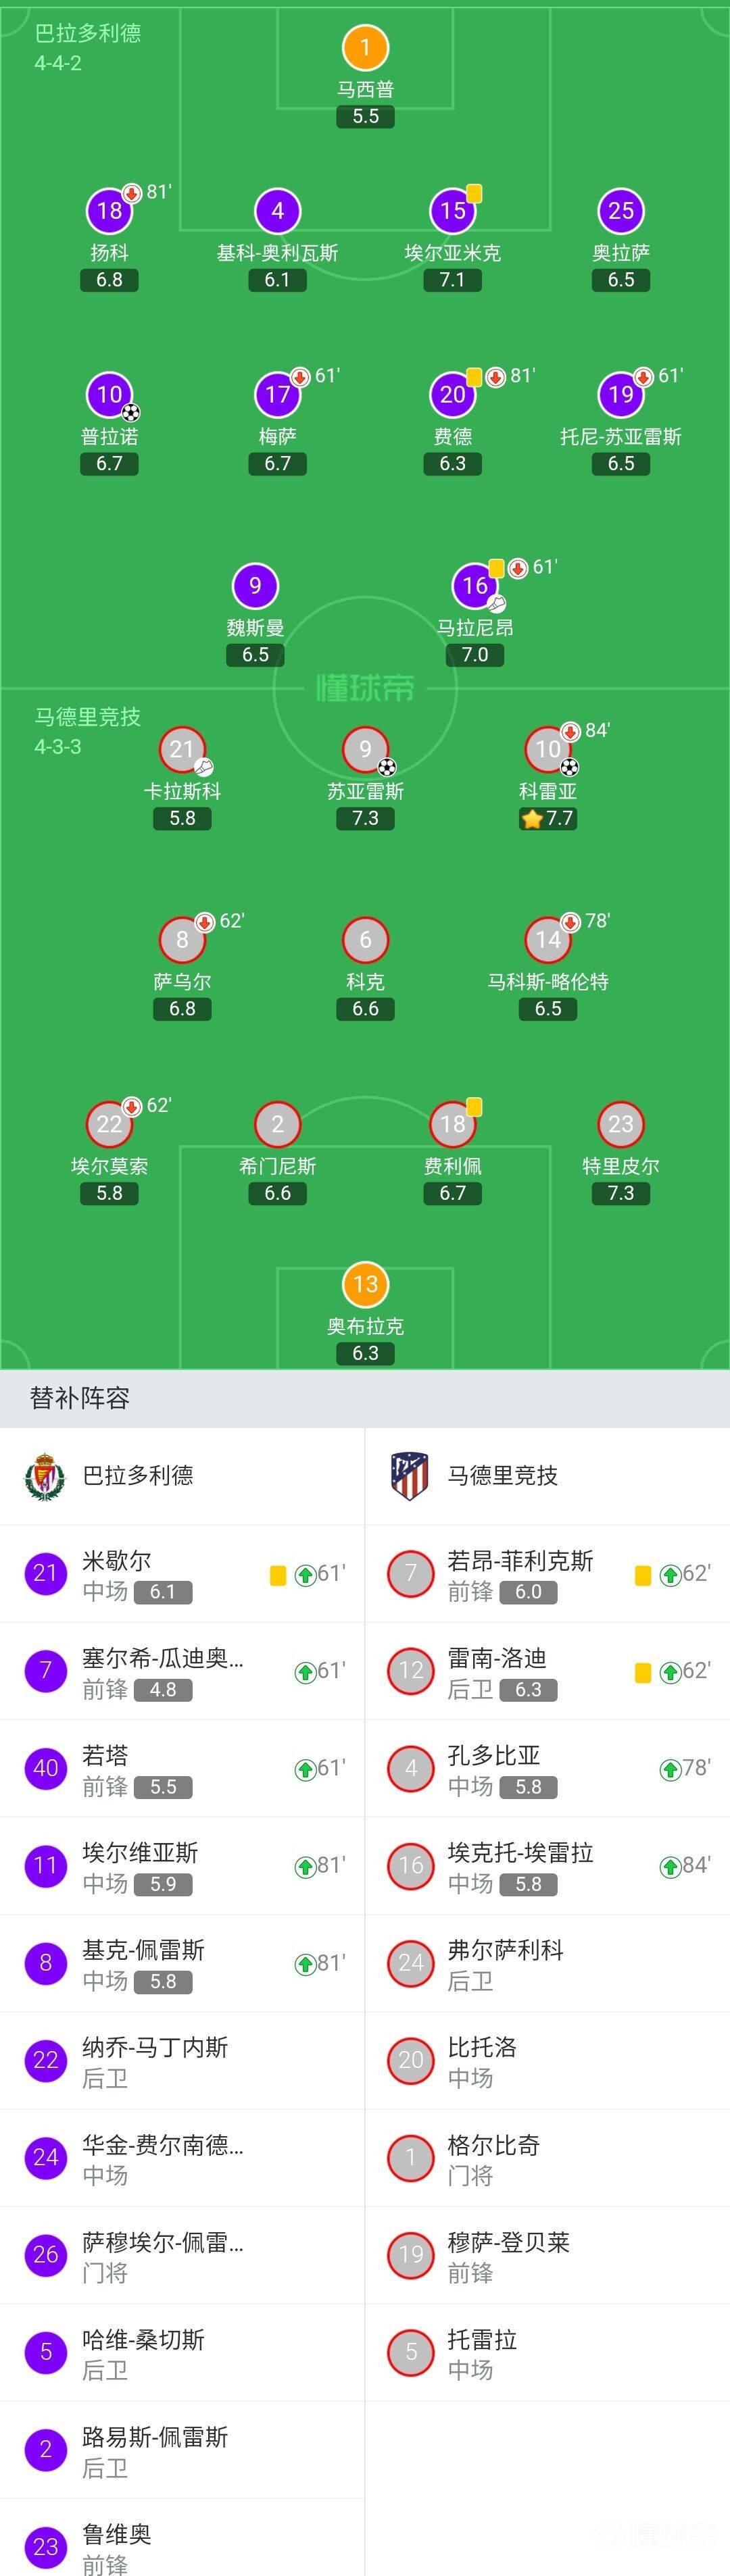Open 纳乔-马丁内斯 number 22 bench entry

click(x=182, y=2061)
